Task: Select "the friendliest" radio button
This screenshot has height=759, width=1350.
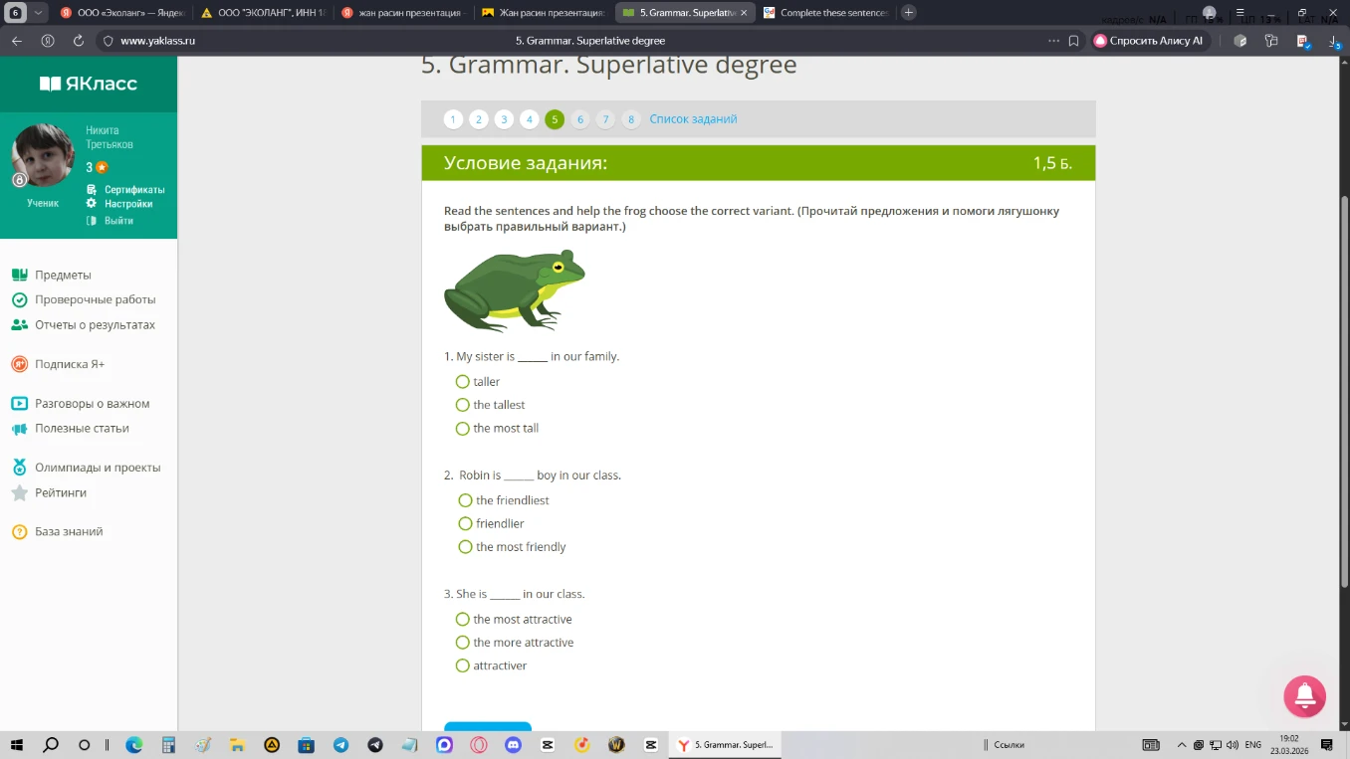Action: (x=465, y=500)
